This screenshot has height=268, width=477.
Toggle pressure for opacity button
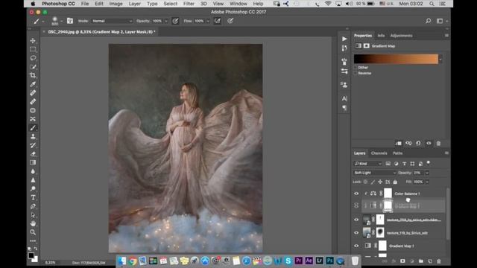[176, 21]
